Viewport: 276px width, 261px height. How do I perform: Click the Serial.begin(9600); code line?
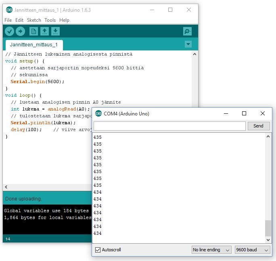[x=38, y=81]
